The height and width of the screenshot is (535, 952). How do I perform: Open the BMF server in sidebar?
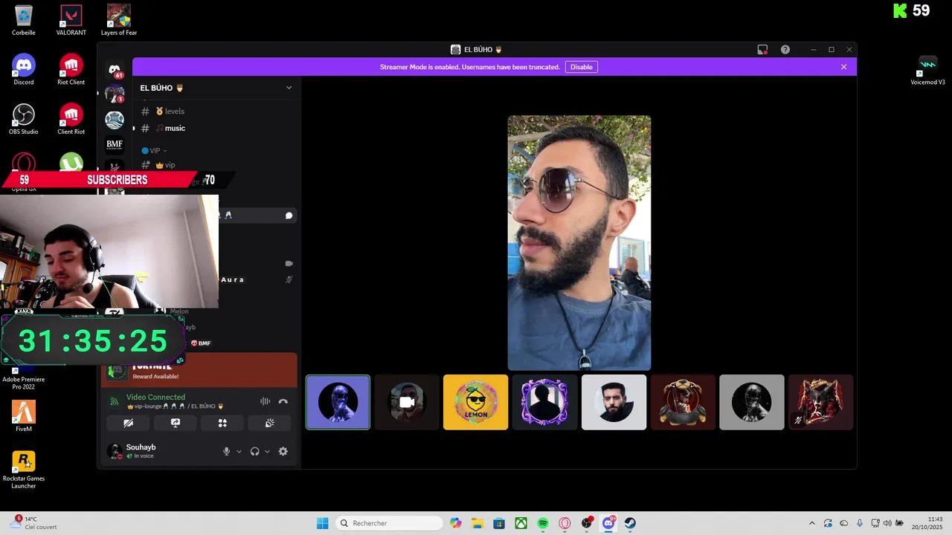(115, 144)
